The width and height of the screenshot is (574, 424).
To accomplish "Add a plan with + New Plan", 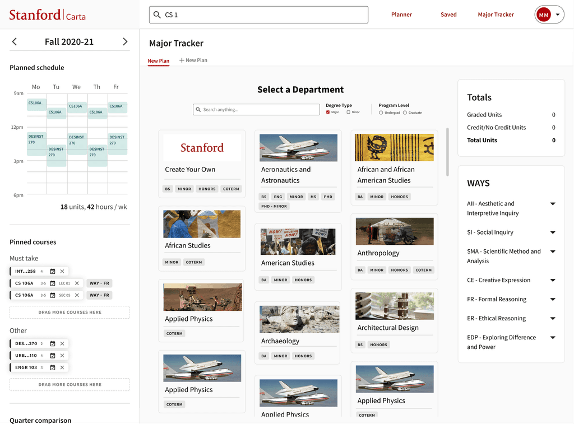I will click(x=193, y=60).
